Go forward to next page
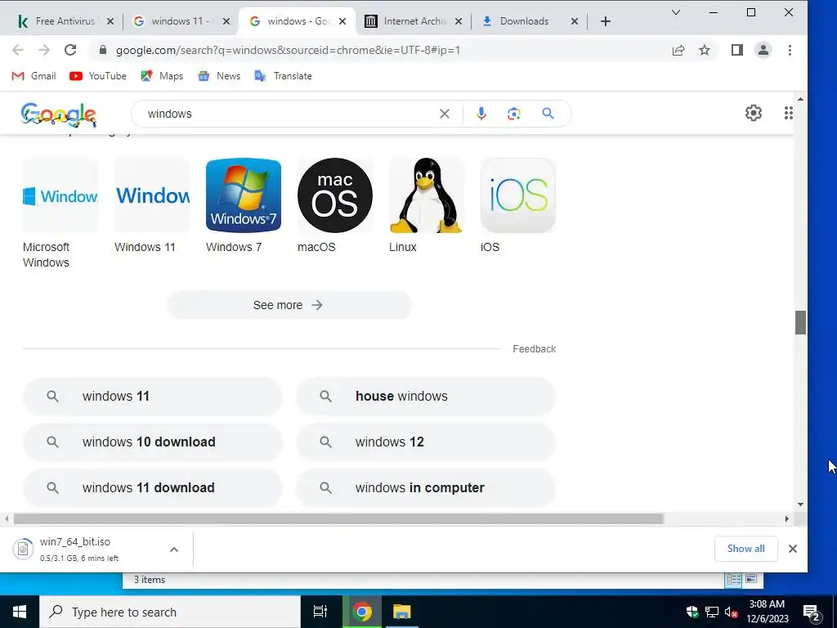The image size is (837, 628). [x=44, y=50]
